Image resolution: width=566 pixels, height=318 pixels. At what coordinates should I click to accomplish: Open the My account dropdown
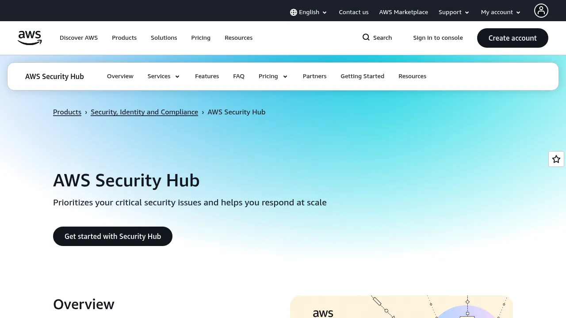[x=501, y=12]
